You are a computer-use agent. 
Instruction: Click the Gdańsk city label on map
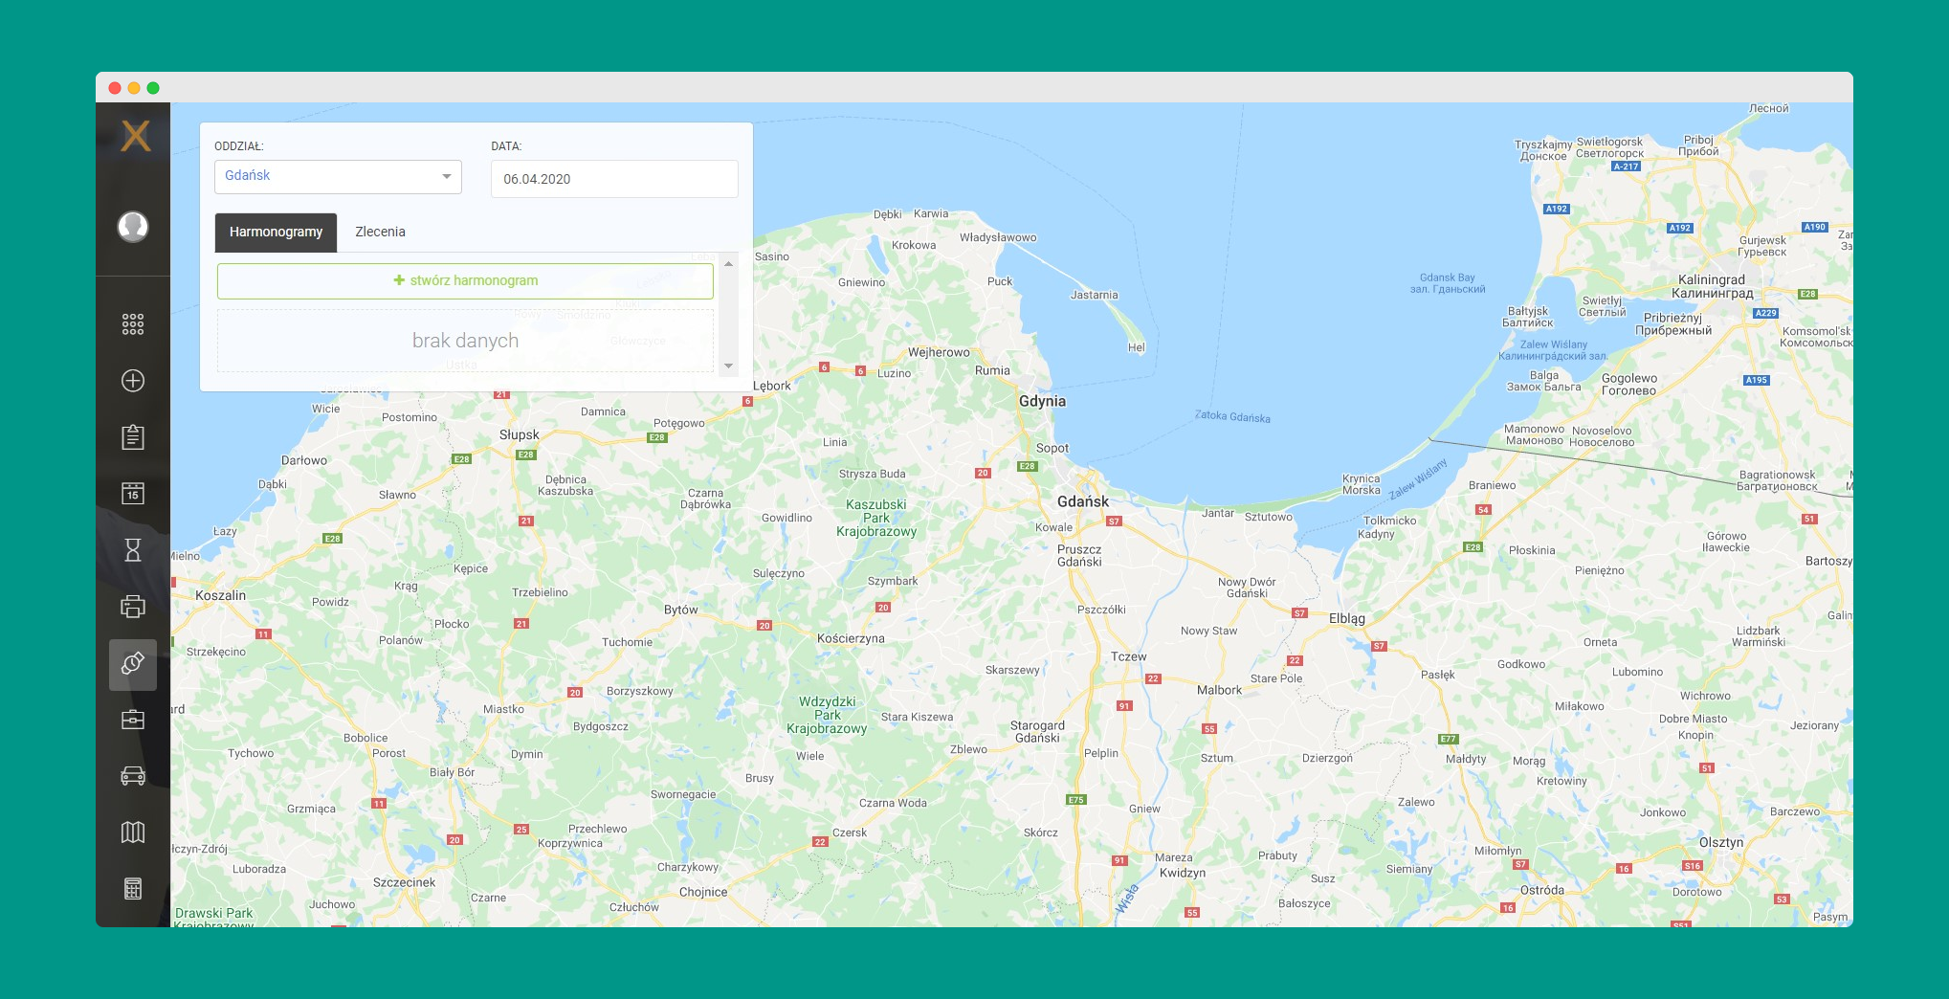pyautogui.click(x=1082, y=502)
